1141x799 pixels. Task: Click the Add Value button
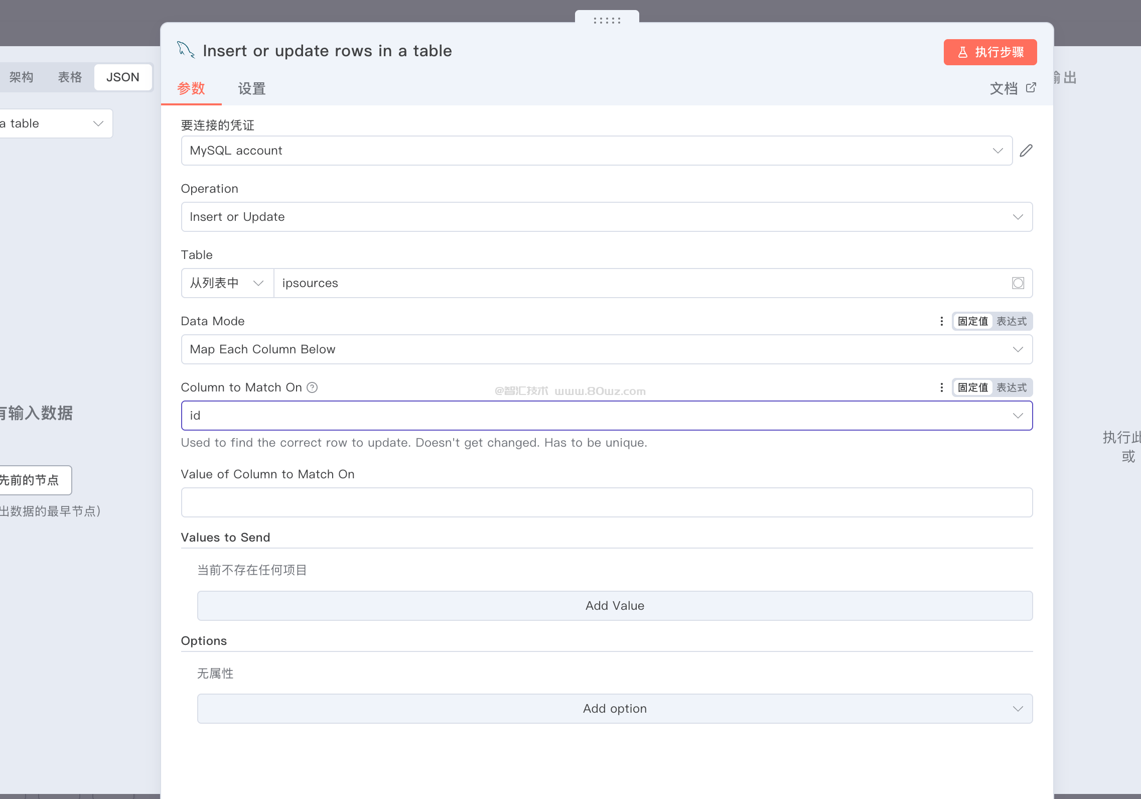(x=614, y=606)
